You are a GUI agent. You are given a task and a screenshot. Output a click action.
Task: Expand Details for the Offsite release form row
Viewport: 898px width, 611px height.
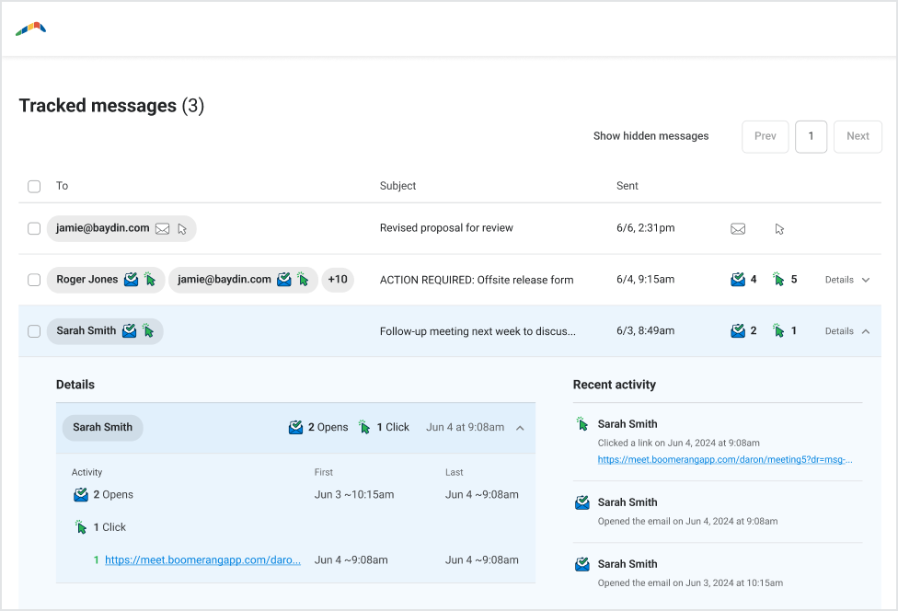pyautogui.click(x=846, y=280)
